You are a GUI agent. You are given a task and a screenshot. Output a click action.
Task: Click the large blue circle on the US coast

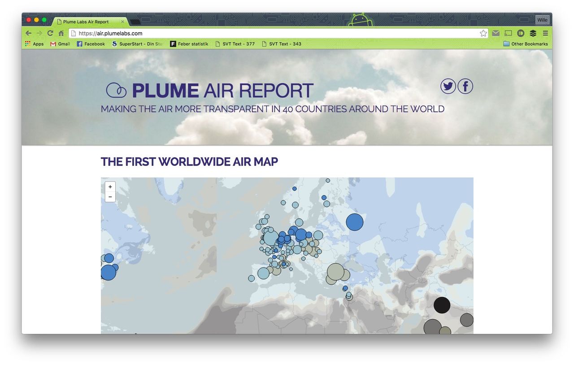coord(109,272)
